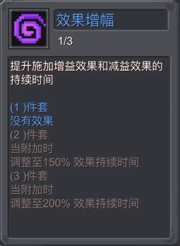Click the 1/3 set piece counter
The height and width of the screenshot is (246, 180).
(65, 41)
